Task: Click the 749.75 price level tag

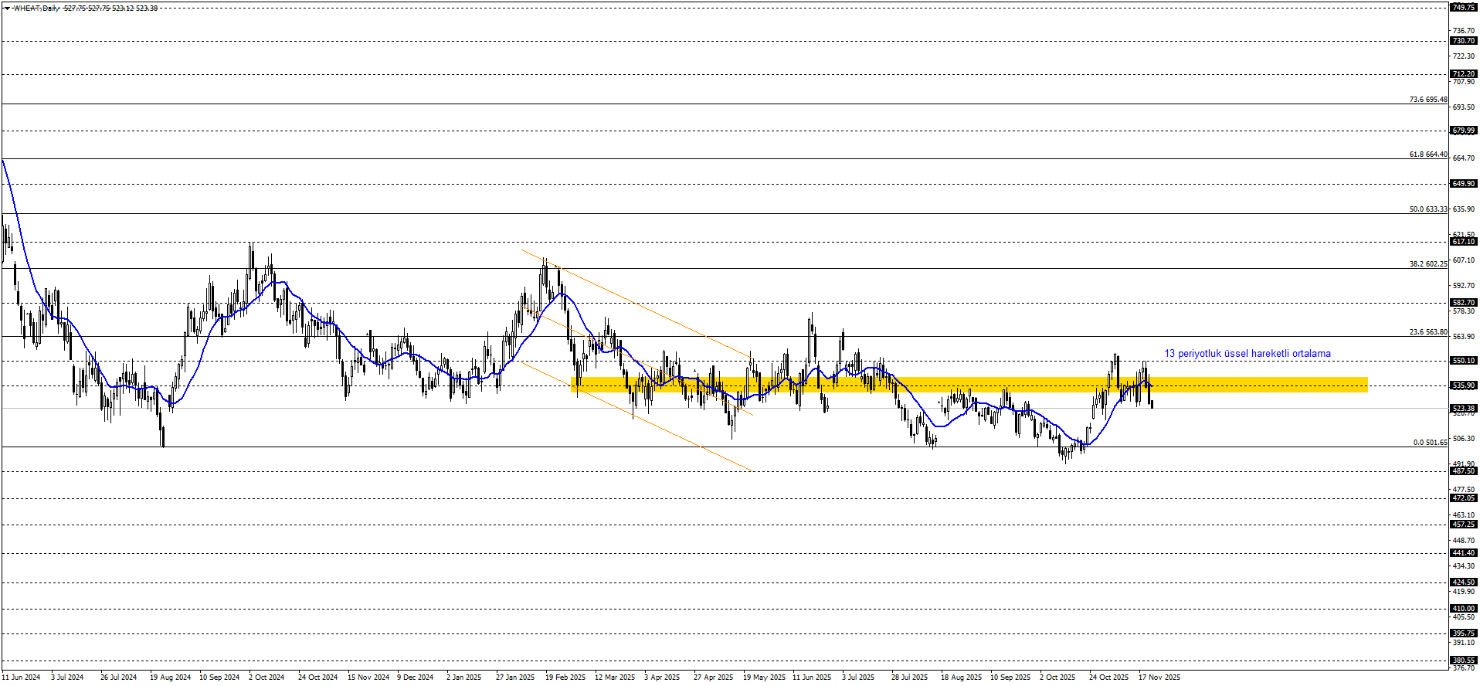Action: click(x=1463, y=7)
